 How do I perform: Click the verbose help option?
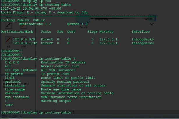(12, 93)
